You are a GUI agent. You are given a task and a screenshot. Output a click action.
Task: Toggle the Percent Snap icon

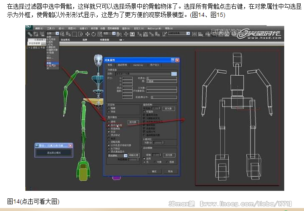[152, 34]
